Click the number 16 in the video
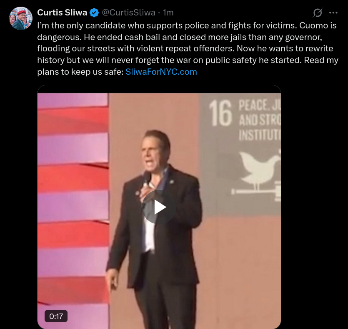The width and height of the screenshot is (348, 329). (x=220, y=113)
